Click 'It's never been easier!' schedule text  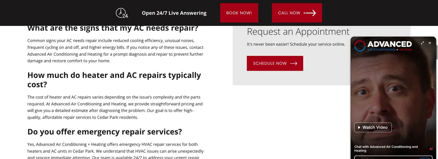pyautogui.click(x=296, y=44)
